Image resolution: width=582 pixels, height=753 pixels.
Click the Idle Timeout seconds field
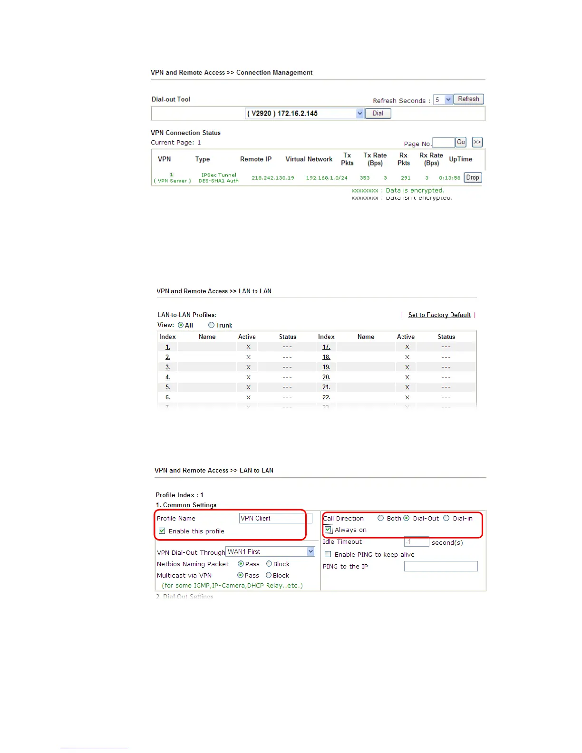417,542
